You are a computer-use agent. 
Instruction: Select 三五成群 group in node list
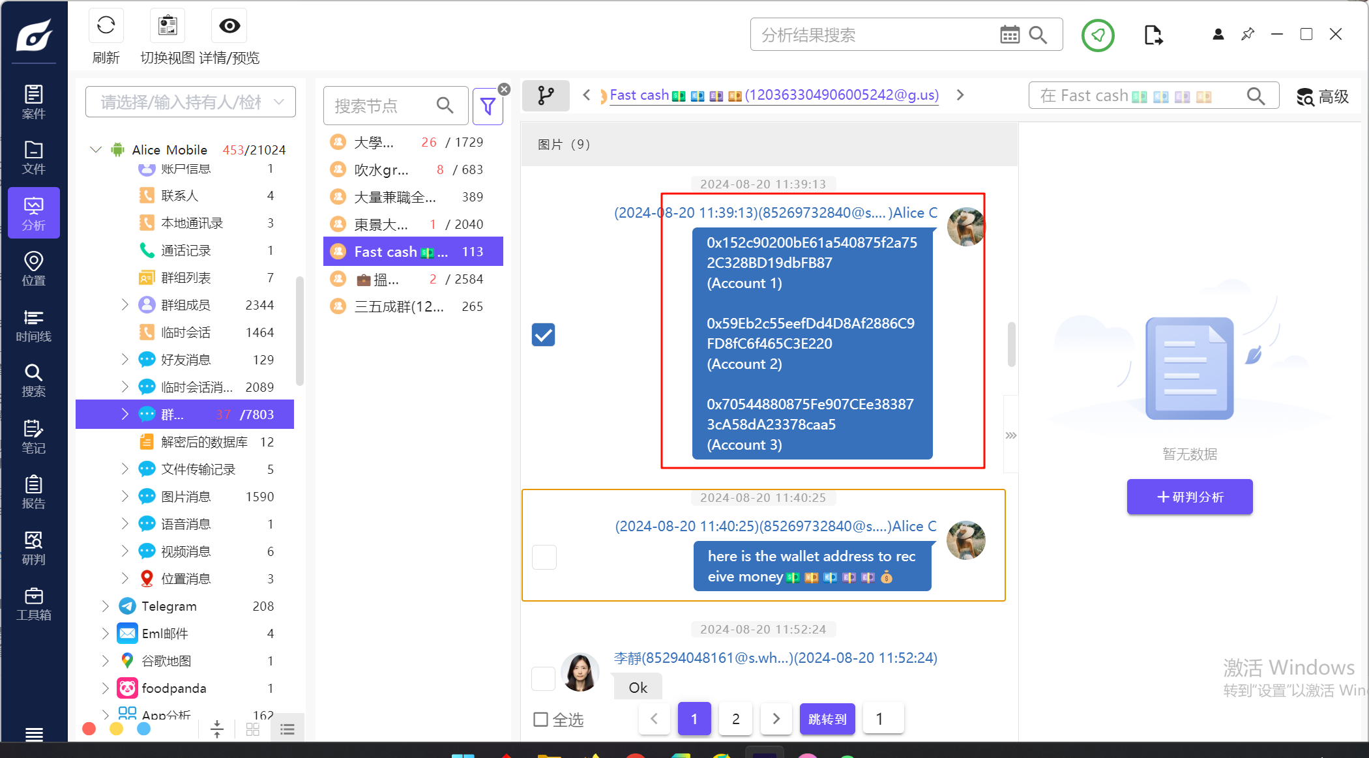coord(398,306)
